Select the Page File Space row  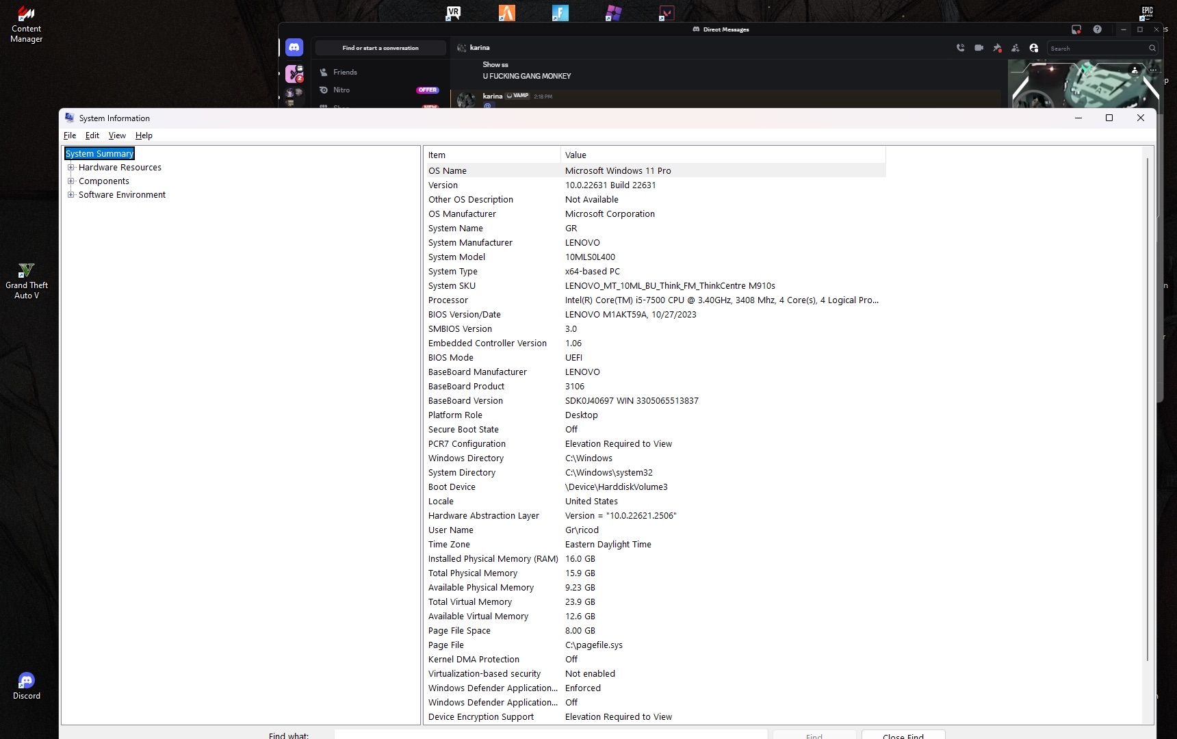point(655,631)
